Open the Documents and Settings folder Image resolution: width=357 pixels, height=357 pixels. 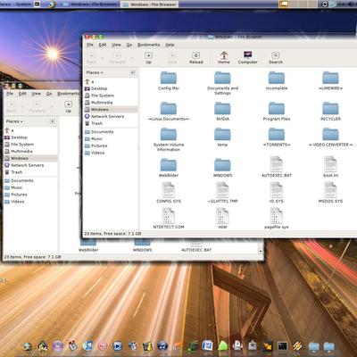point(222,83)
